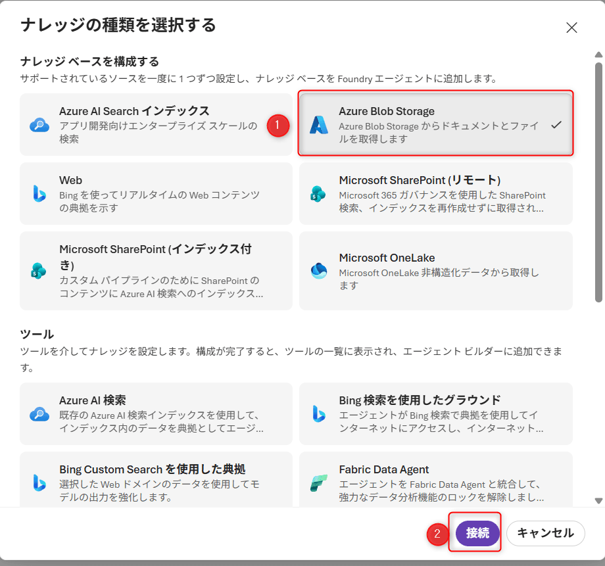Click the SharePoint (インデックス付き) icon
Viewport: 605px width, 566px height.
[39, 270]
